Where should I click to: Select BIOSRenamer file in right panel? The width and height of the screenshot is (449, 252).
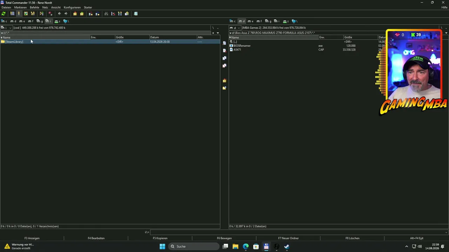pos(242,45)
